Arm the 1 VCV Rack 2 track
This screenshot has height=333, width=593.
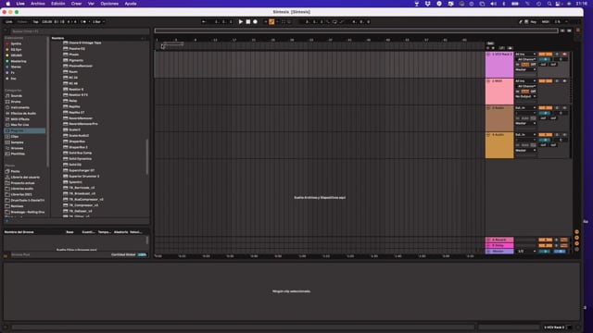(x=564, y=55)
